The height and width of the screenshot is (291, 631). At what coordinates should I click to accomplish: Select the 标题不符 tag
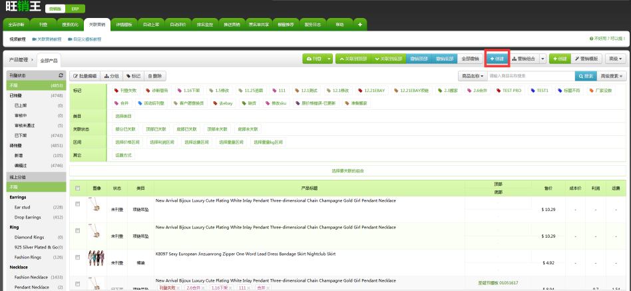tap(569, 91)
